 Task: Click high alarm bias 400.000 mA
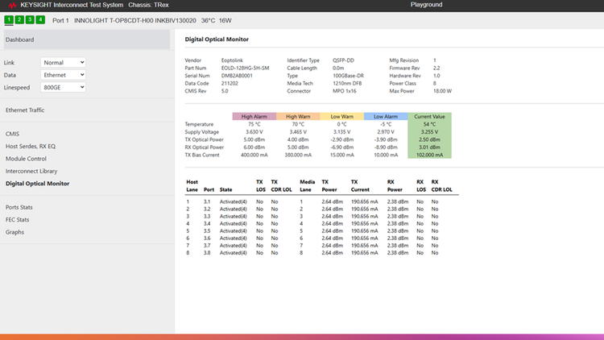tap(254, 155)
